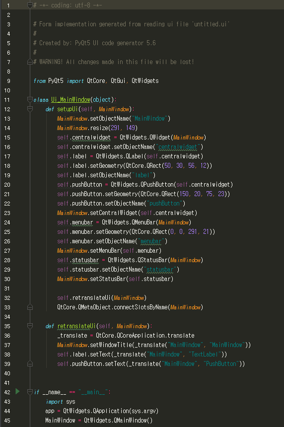Click fold end marker on WARNING comment line
The image size is (284, 427).
[x=30, y=62]
